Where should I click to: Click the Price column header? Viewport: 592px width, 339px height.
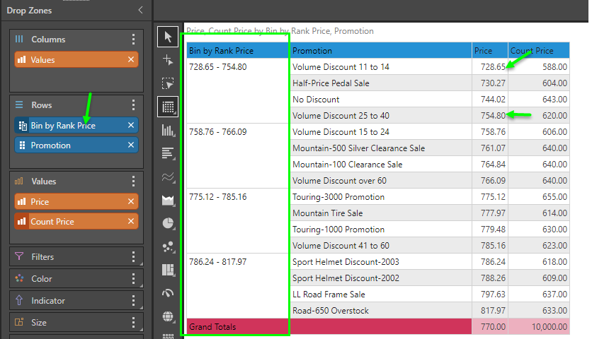click(x=490, y=51)
